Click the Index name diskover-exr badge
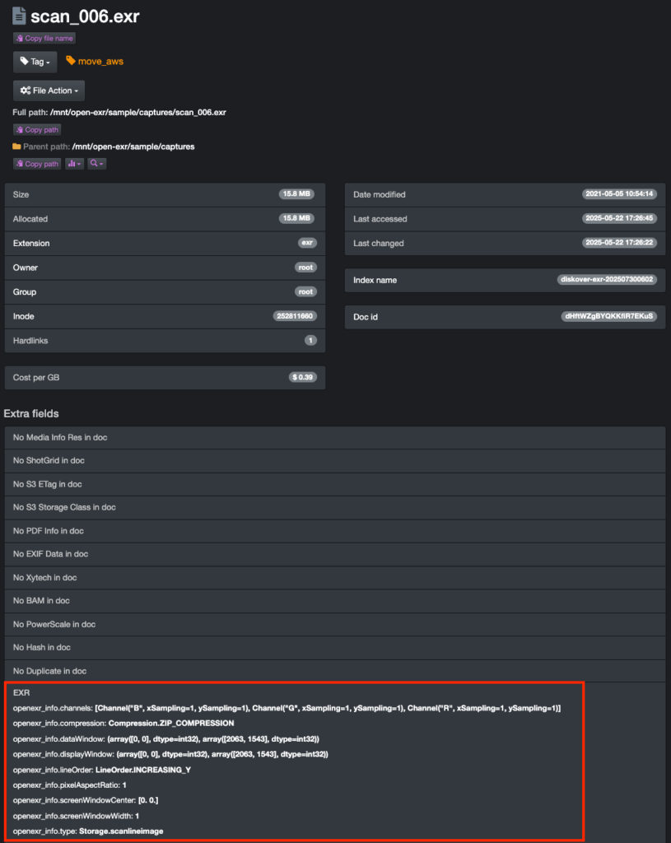The width and height of the screenshot is (671, 843). 608,280
